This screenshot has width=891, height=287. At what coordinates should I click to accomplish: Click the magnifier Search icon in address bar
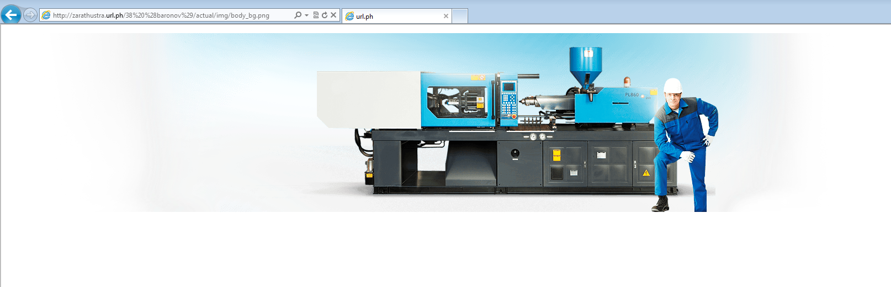click(298, 15)
